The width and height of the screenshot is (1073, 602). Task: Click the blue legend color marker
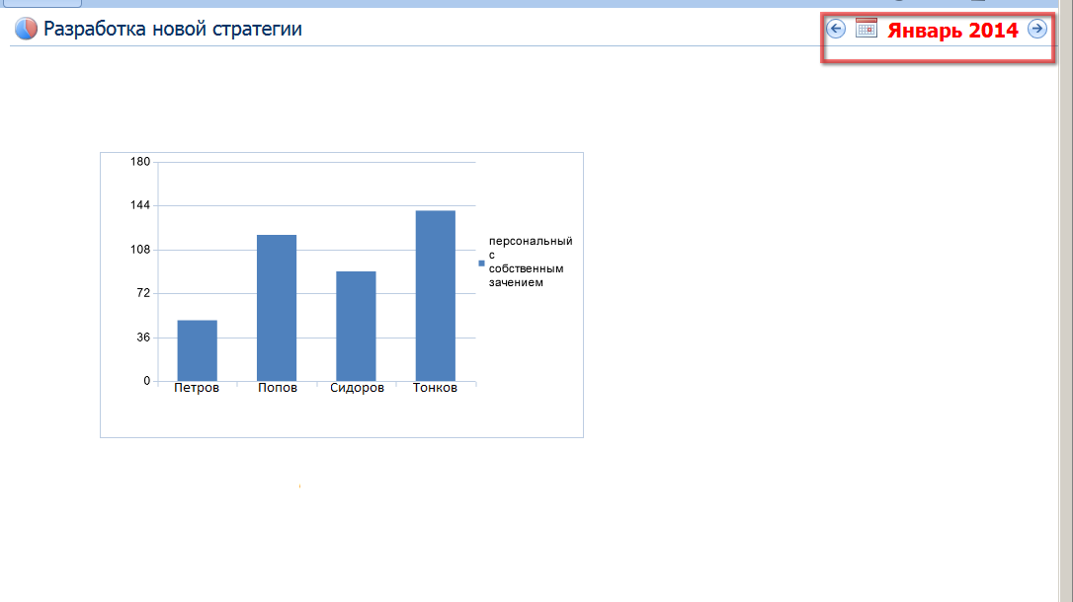[x=481, y=263]
